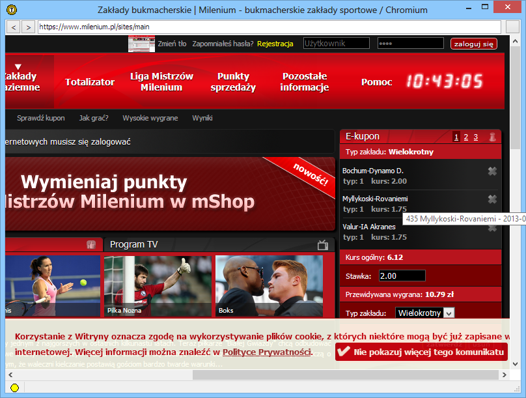Dismiss cookie notice with Nie pokazuj więcej
Image resolution: width=526 pixels, height=398 pixels.
tap(421, 352)
